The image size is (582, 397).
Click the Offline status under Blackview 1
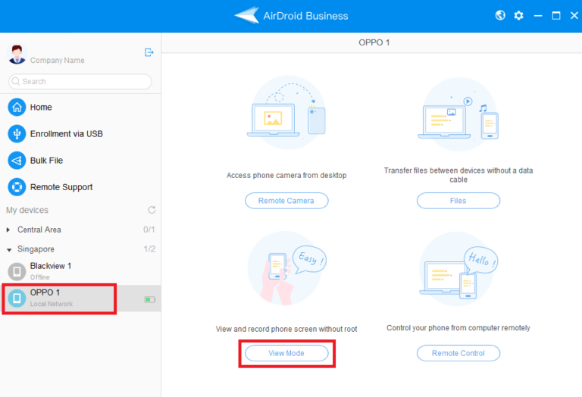(x=39, y=277)
